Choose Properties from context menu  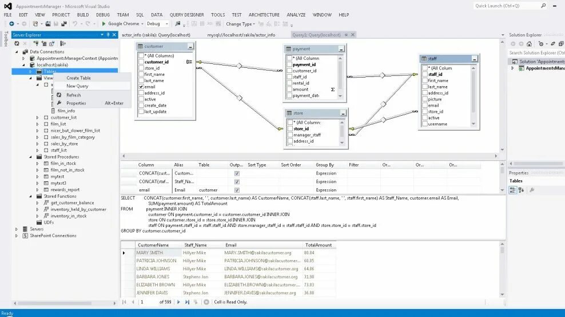(x=93, y=103)
